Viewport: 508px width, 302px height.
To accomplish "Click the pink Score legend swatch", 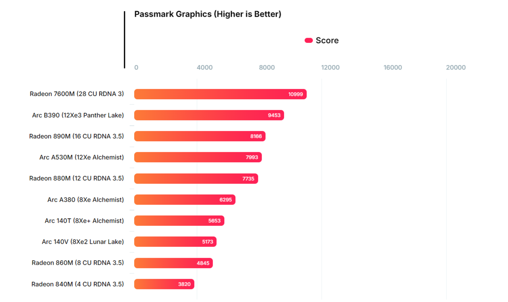I will pyautogui.click(x=308, y=40).
